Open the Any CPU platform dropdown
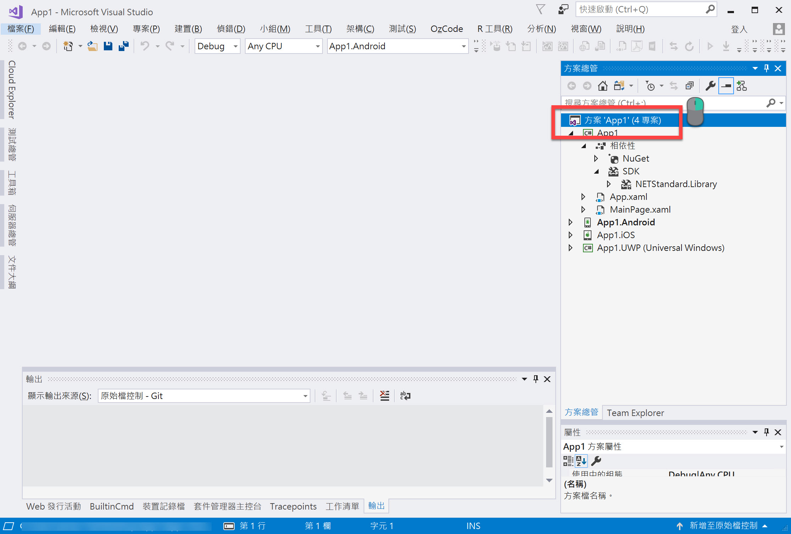 pyautogui.click(x=284, y=46)
